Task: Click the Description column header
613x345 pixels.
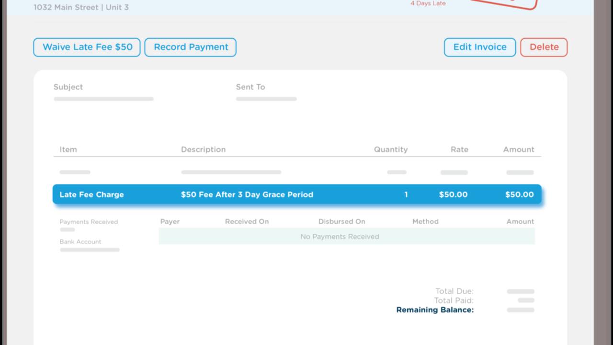Action: click(203, 149)
